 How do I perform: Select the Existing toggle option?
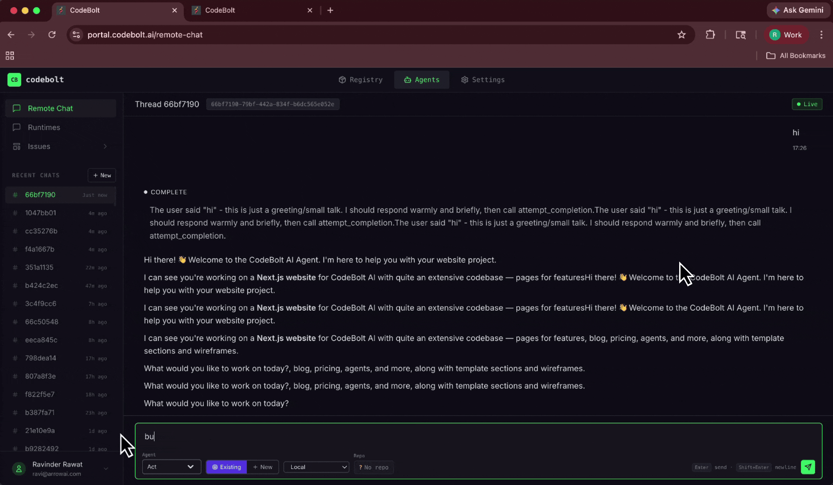226,467
